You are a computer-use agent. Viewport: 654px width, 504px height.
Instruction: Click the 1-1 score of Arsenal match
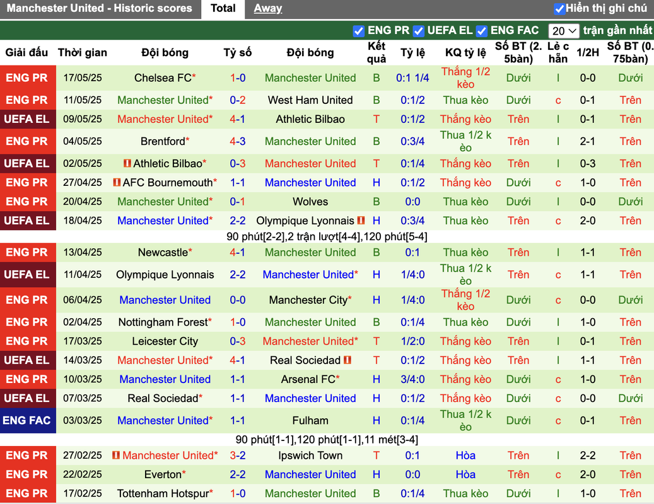pos(238,379)
